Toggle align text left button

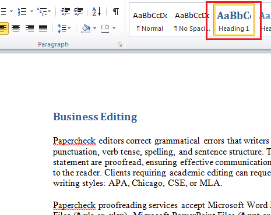3,28
